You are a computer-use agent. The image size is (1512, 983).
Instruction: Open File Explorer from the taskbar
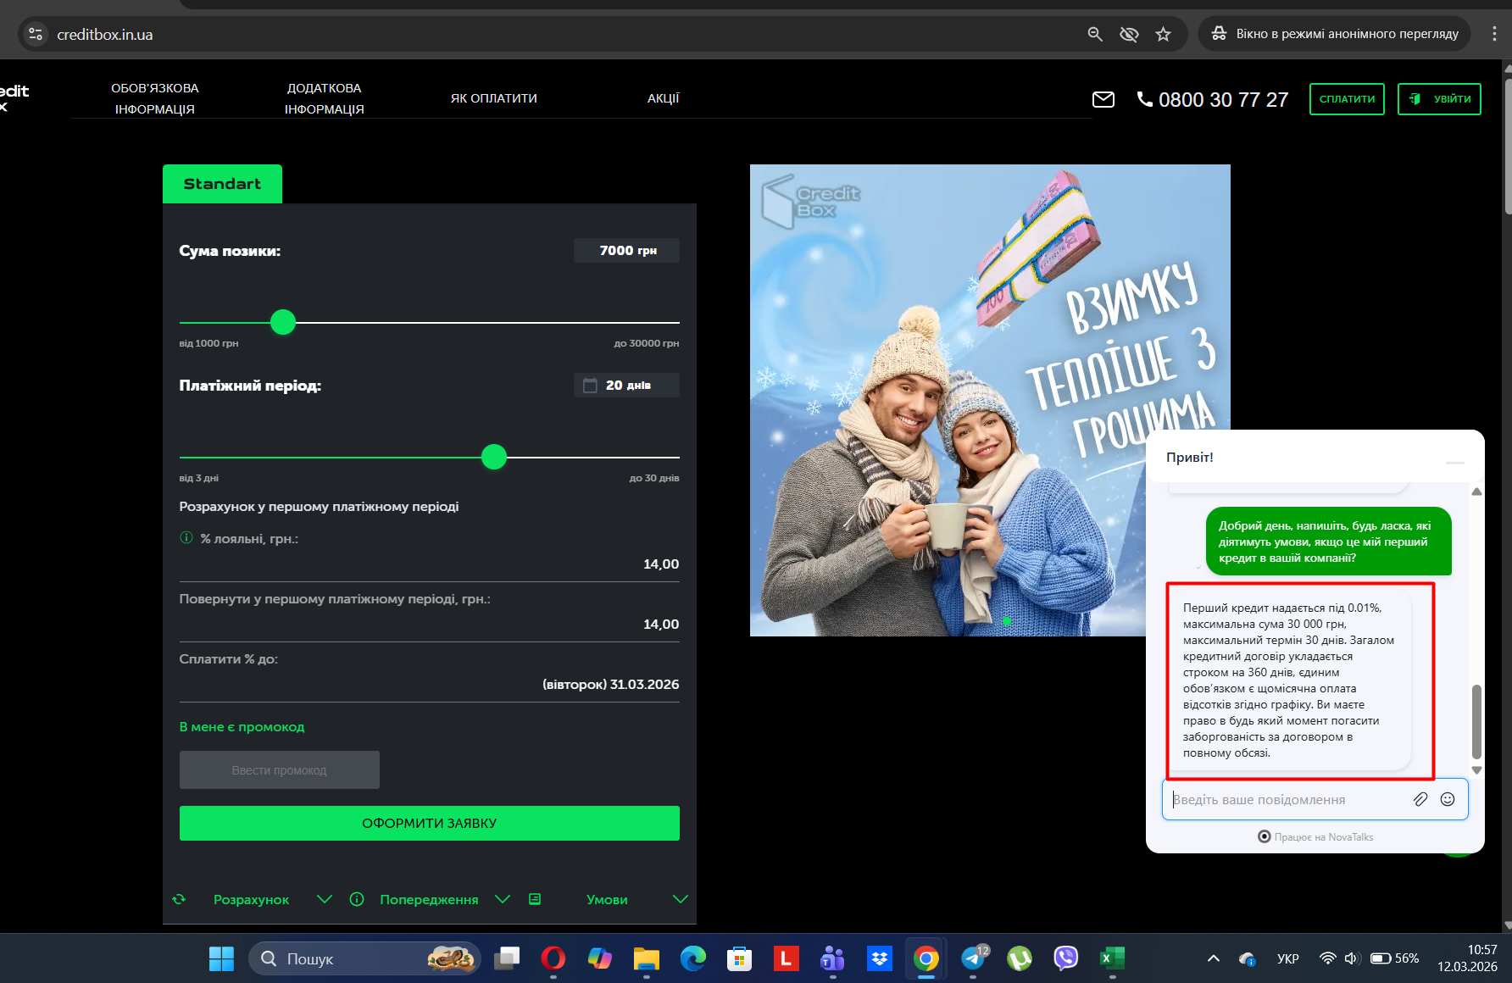click(647, 958)
